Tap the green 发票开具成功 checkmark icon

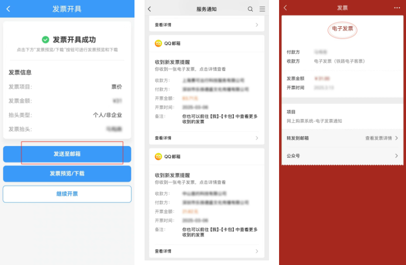pos(45,39)
